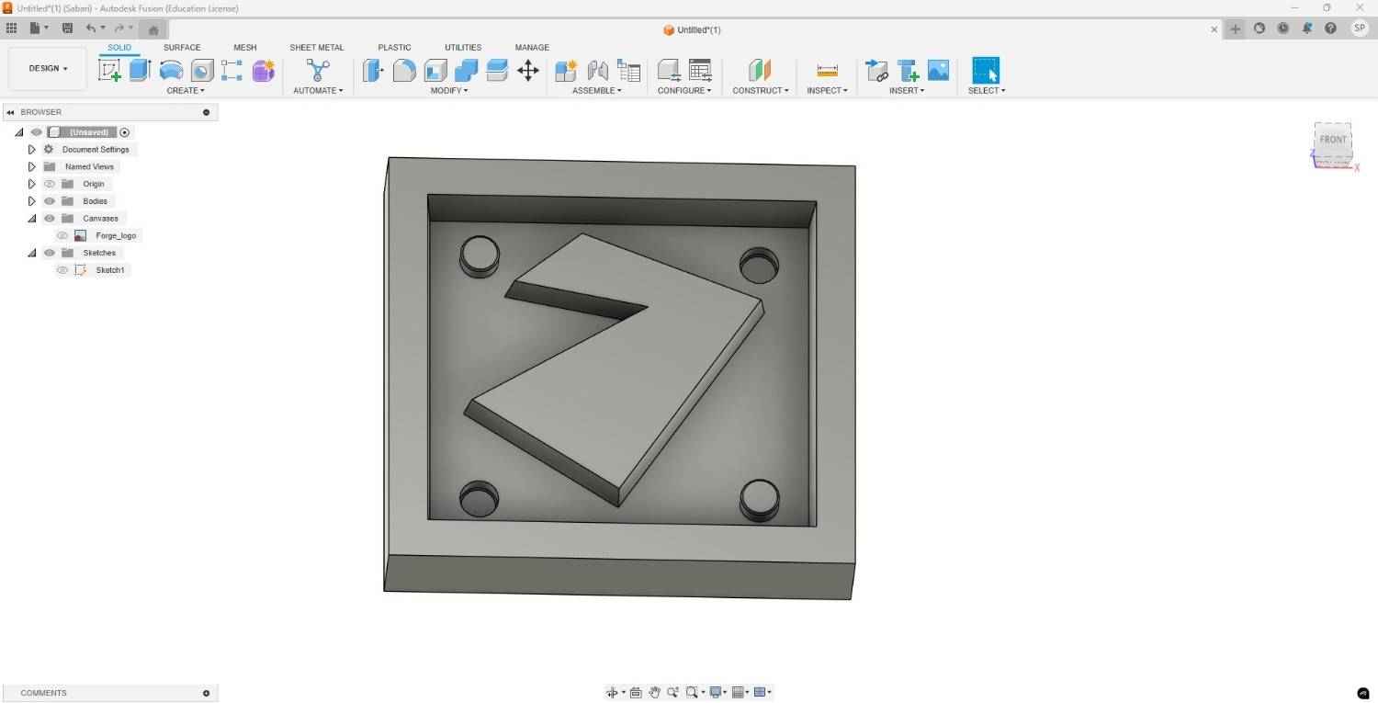Select the Offset Face tool
1378x703 pixels.
[x=497, y=70]
